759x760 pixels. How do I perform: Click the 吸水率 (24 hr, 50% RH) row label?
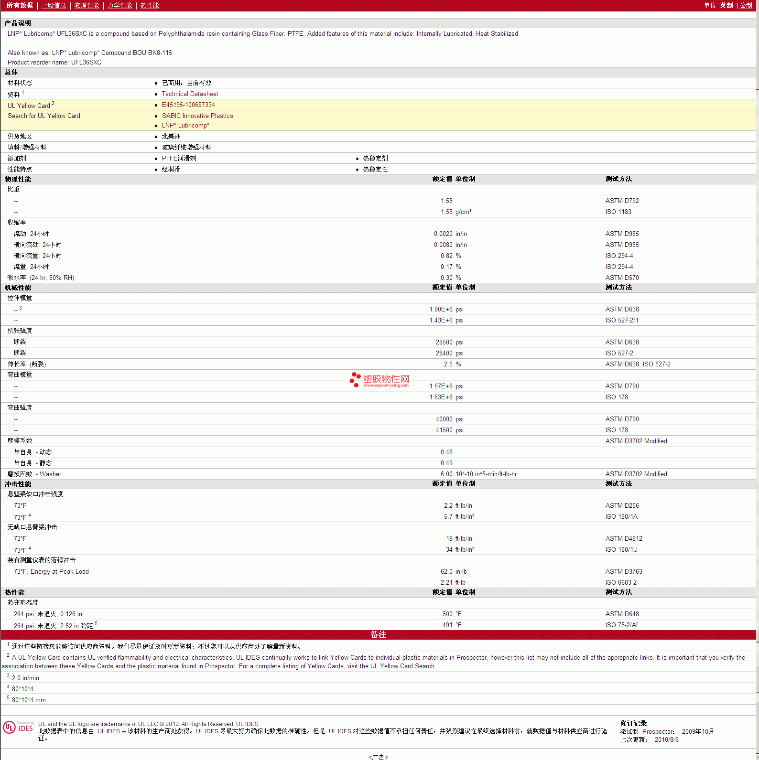(x=41, y=278)
